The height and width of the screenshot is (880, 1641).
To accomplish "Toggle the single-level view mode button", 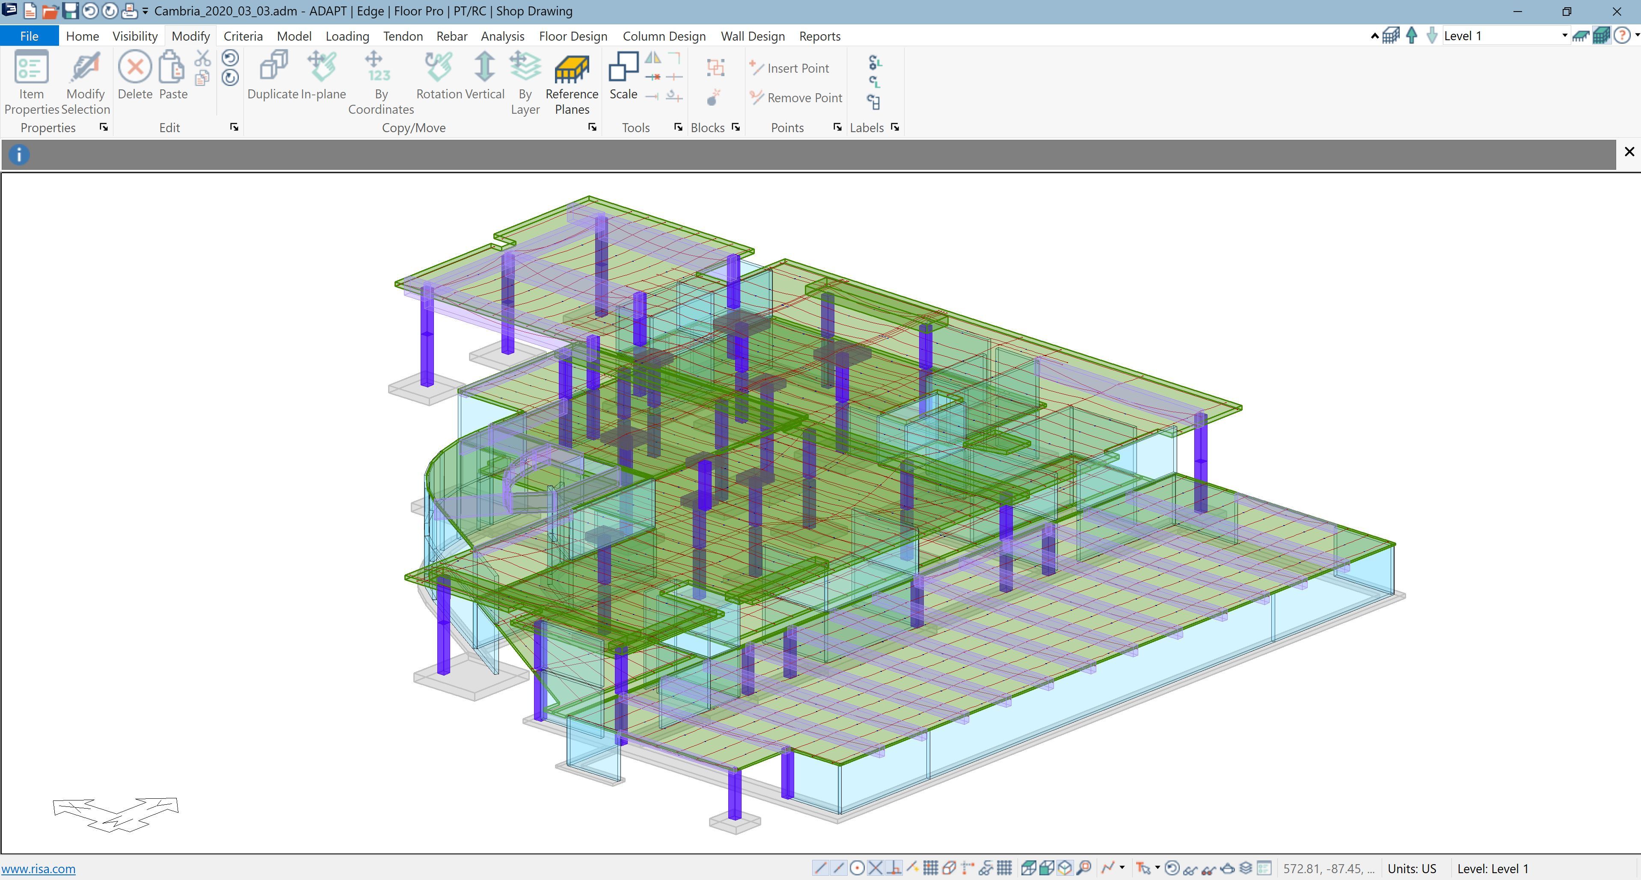I will 1581,35.
